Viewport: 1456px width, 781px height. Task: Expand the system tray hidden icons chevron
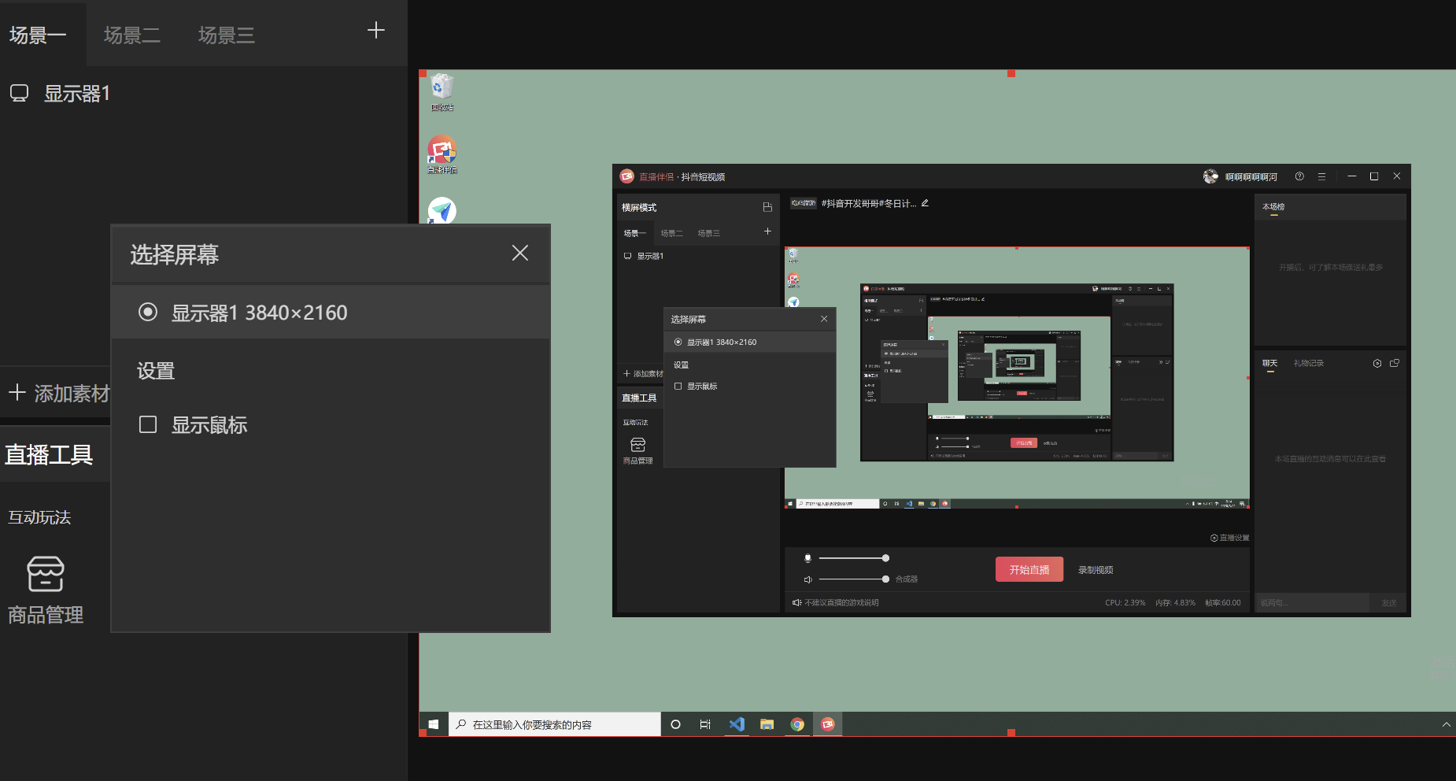(1446, 724)
